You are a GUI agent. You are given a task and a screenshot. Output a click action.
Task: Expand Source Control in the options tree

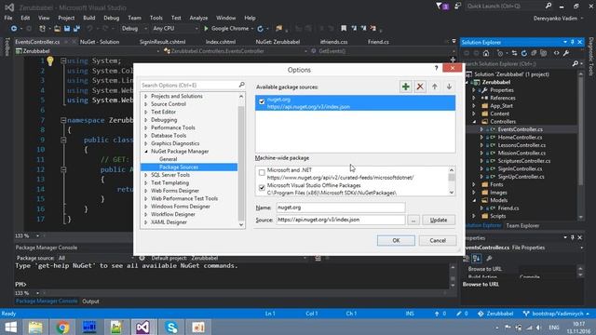click(145, 104)
